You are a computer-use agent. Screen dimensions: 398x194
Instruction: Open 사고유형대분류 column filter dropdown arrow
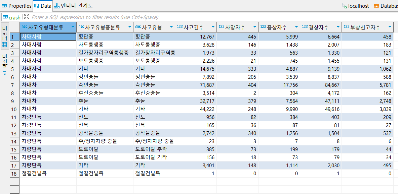(x=73, y=27)
